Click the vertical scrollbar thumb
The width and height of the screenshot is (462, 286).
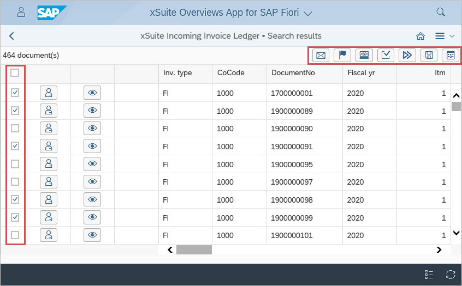(x=456, y=106)
